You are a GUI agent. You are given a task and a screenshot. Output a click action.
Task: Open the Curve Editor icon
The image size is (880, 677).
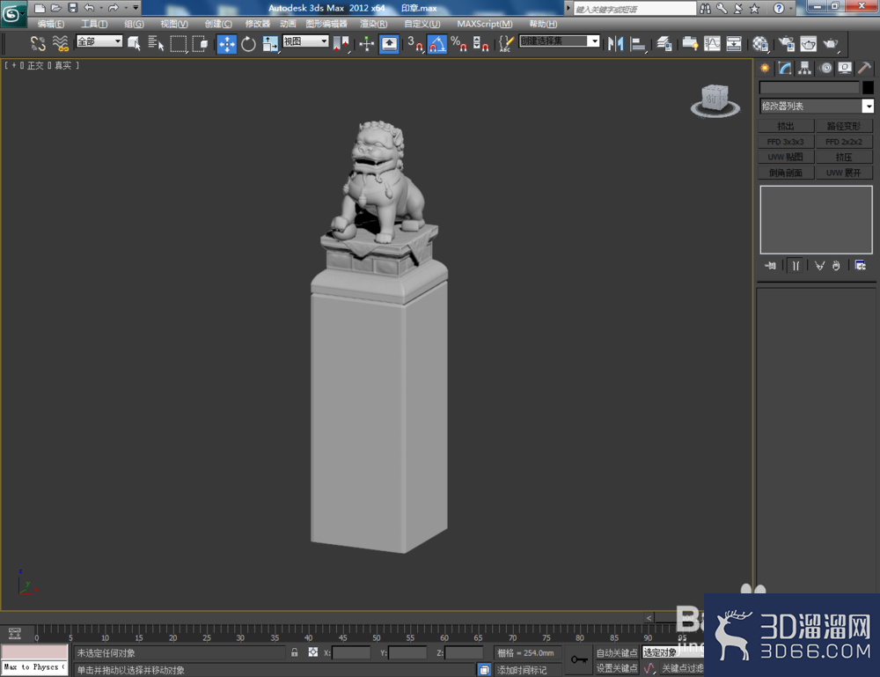[712, 44]
